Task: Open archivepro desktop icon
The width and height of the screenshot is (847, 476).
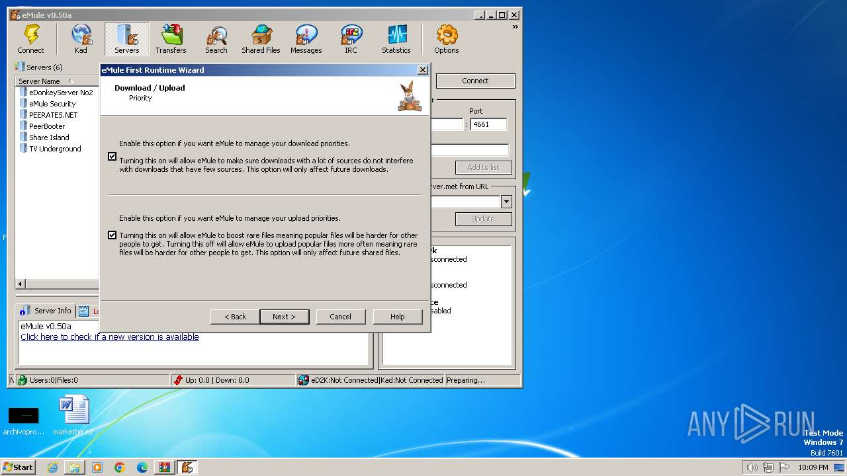Action: [23, 420]
